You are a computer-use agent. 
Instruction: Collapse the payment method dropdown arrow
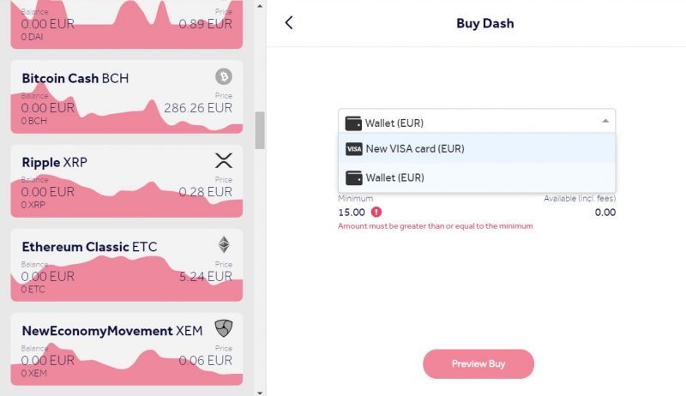tap(605, 121)
